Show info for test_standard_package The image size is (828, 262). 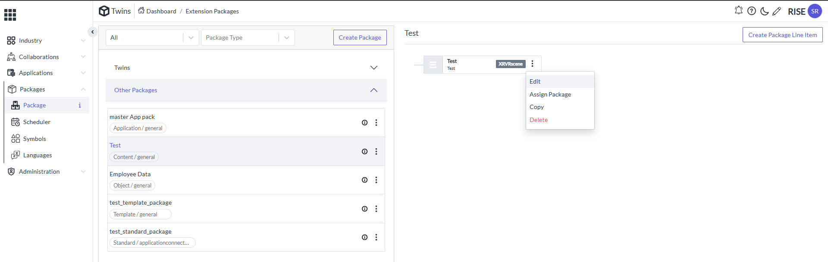[x=365, y=237]
